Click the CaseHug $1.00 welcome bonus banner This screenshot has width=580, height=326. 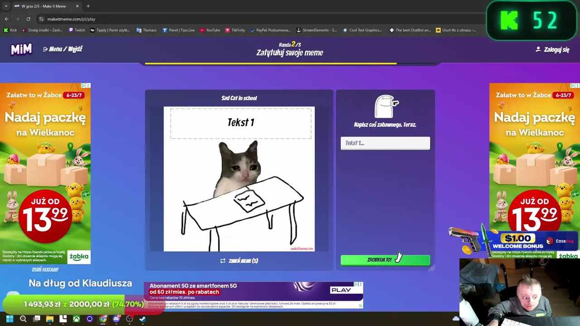point(514,241)
